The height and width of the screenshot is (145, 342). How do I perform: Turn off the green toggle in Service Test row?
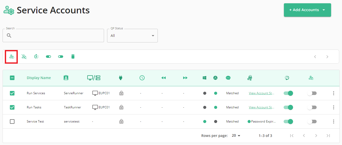click(x=288, y=122)
